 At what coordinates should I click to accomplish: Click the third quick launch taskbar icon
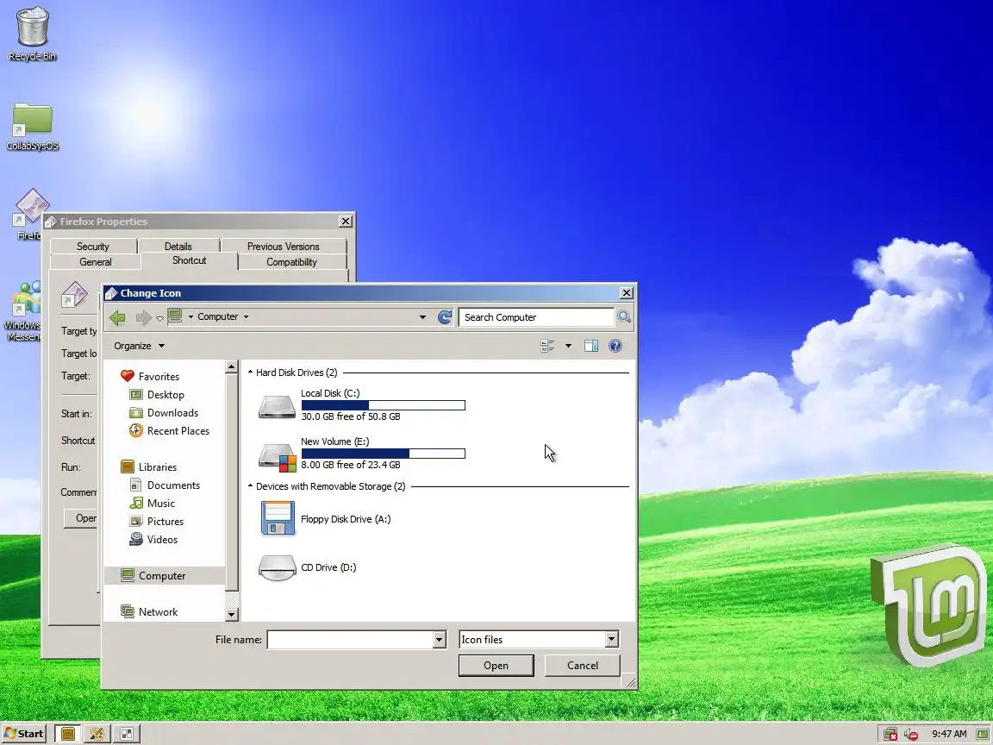126,734
